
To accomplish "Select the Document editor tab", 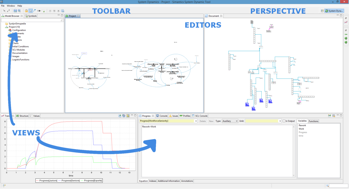I will point(213,16).
